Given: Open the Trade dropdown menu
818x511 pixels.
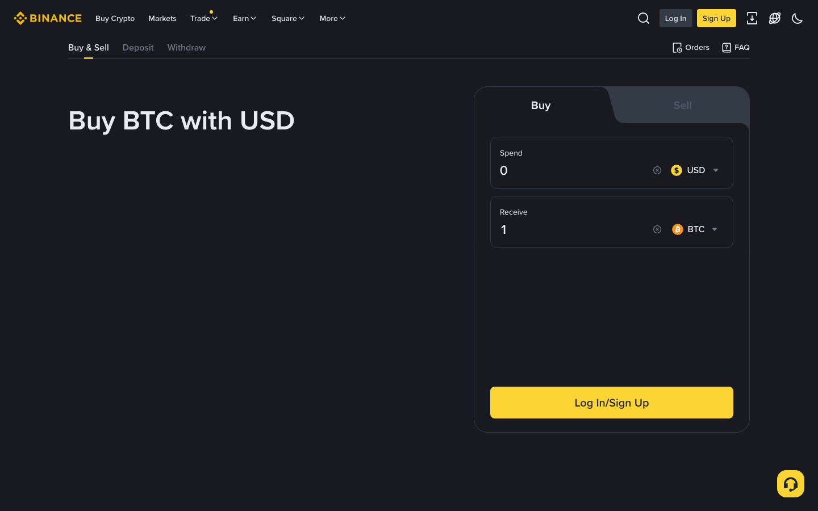Looking at the screenshot, I should tap(203, 18).
